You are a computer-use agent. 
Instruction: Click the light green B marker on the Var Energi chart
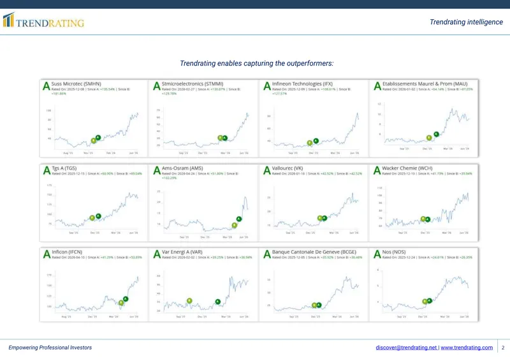coord(189,301)
